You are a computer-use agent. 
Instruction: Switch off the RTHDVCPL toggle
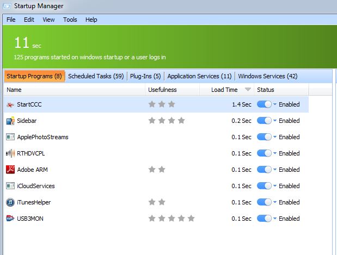[264, 153]
